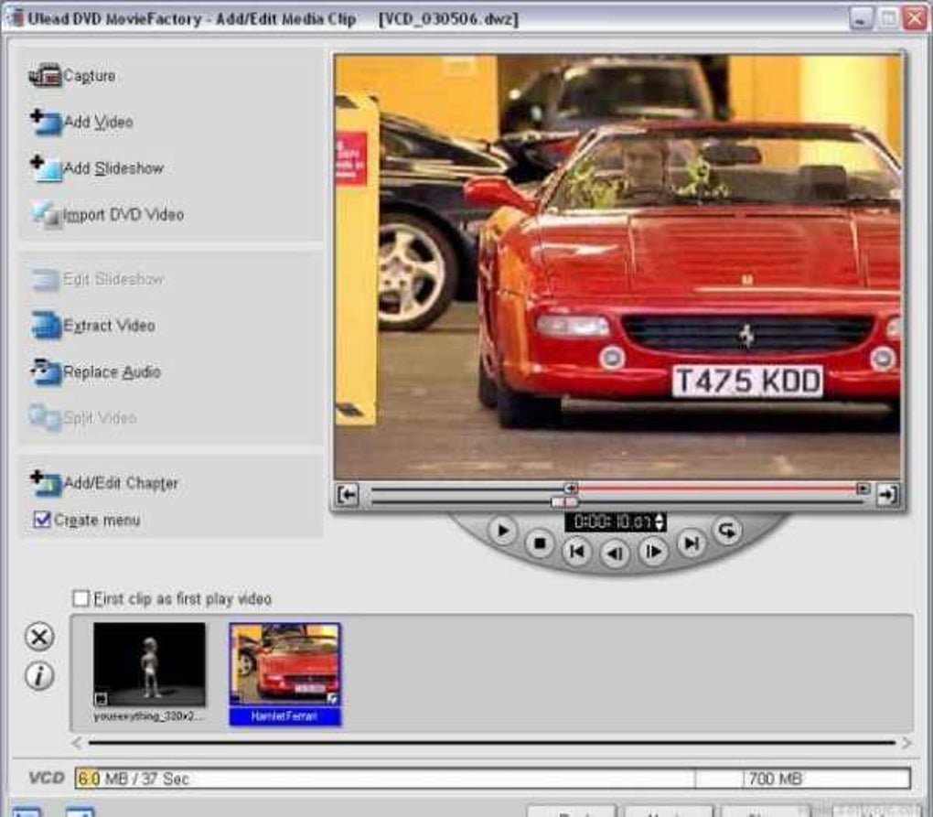Click the media list left scroll arrow
This screenshot has height=817, width=933.
click(78, 743)
